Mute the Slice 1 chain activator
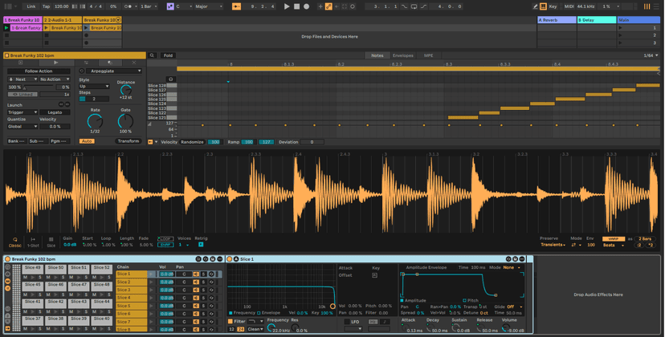 point(196,274)
